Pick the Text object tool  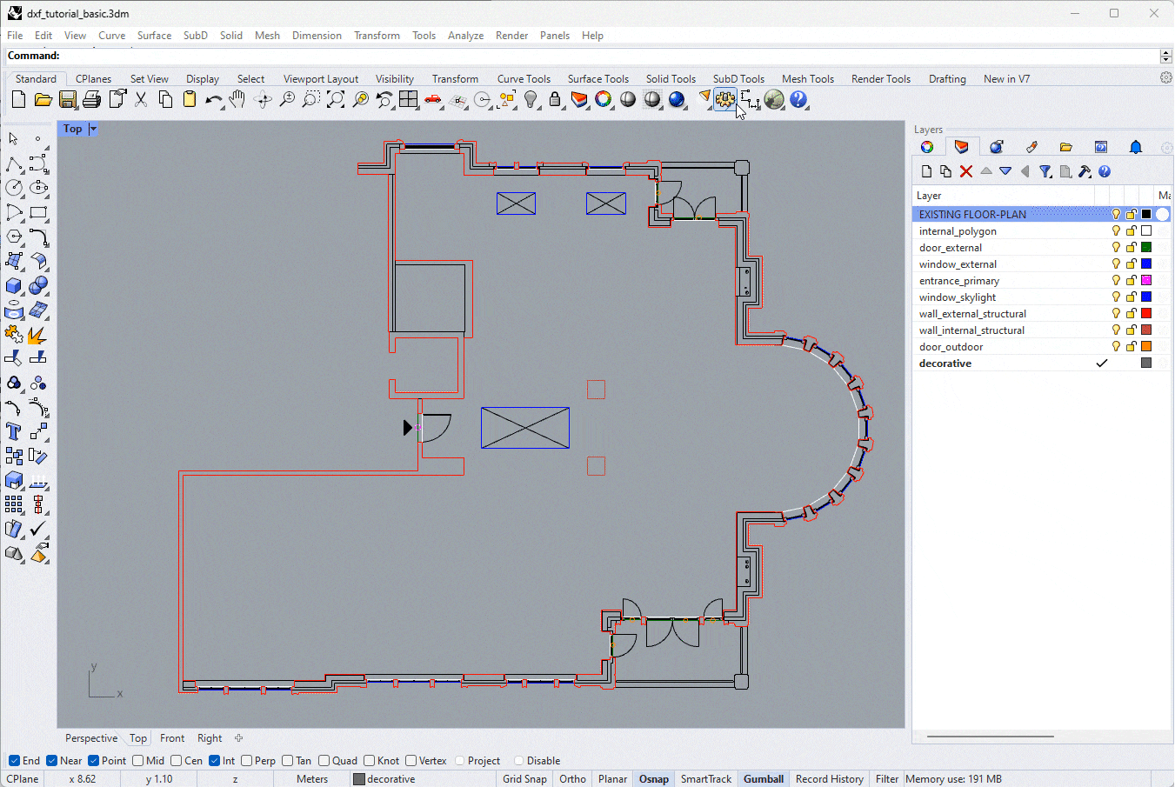click(x=14, y=431)
